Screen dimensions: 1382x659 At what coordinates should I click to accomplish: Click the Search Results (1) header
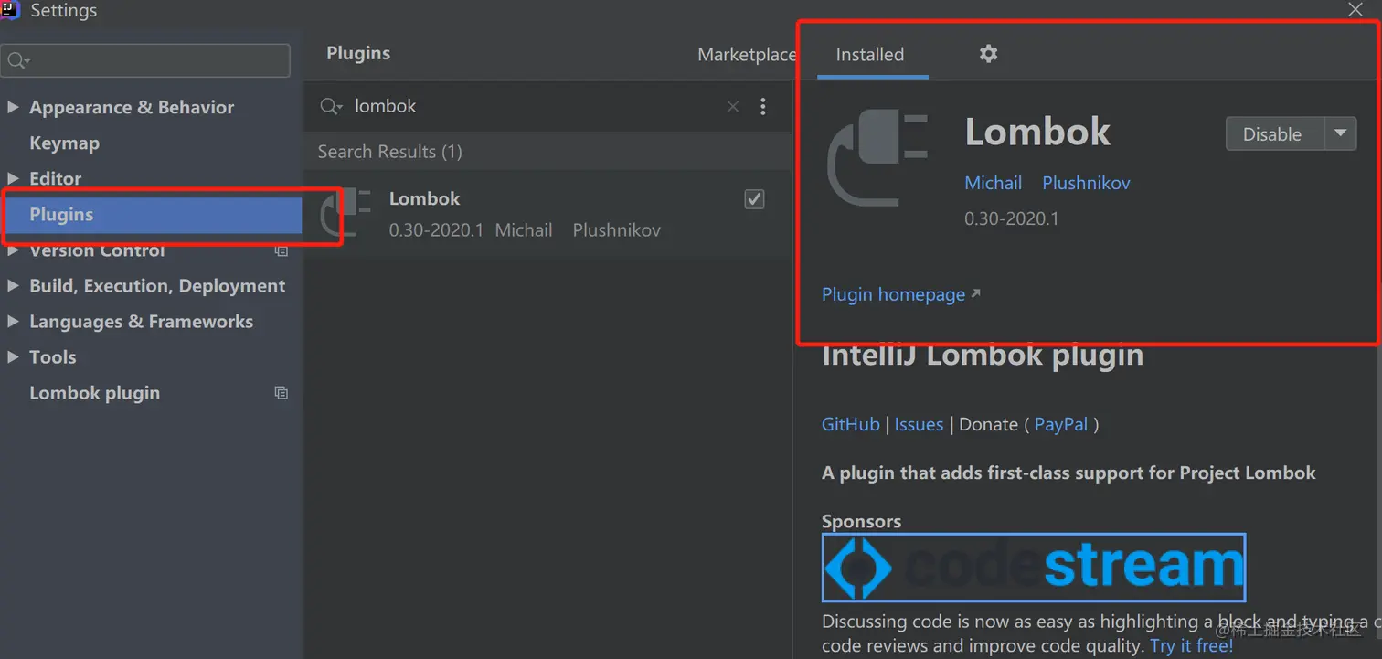click(389, 152)
